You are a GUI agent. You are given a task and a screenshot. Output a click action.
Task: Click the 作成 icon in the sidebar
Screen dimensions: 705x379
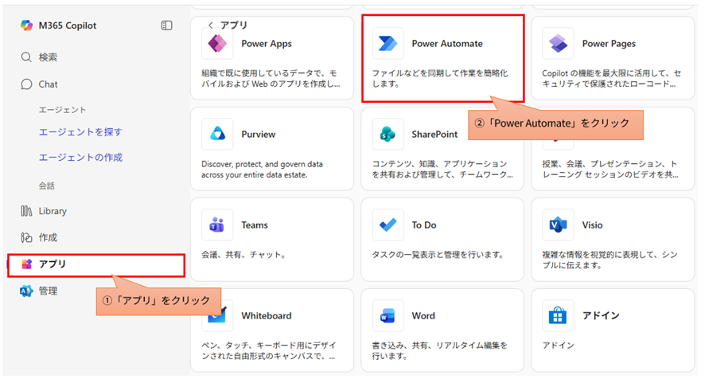pos(26,237)
